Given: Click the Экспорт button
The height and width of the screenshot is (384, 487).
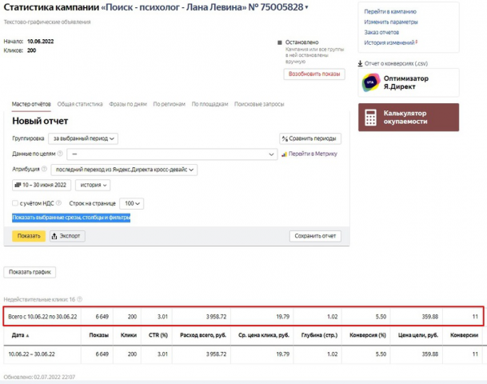Looking at the screenshot, I should (67, 236).
